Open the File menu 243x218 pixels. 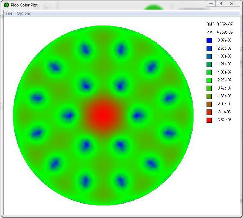tap(9, 13)
